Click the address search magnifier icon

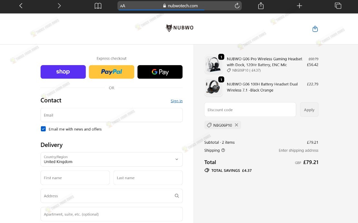177,196
